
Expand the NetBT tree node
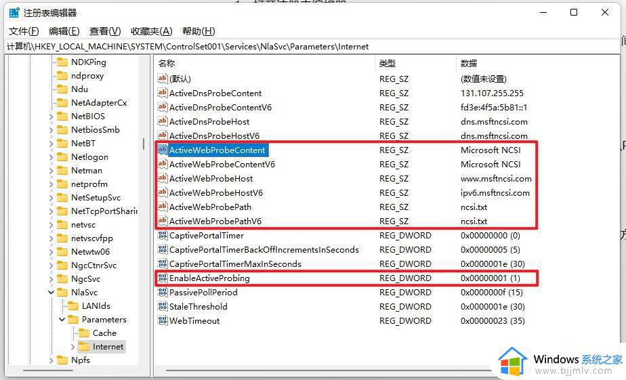tap(51, 144)
